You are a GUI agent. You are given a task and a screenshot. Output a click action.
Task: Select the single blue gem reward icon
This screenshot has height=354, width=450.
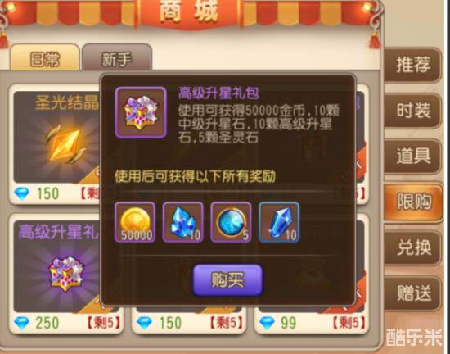[279, 222]
